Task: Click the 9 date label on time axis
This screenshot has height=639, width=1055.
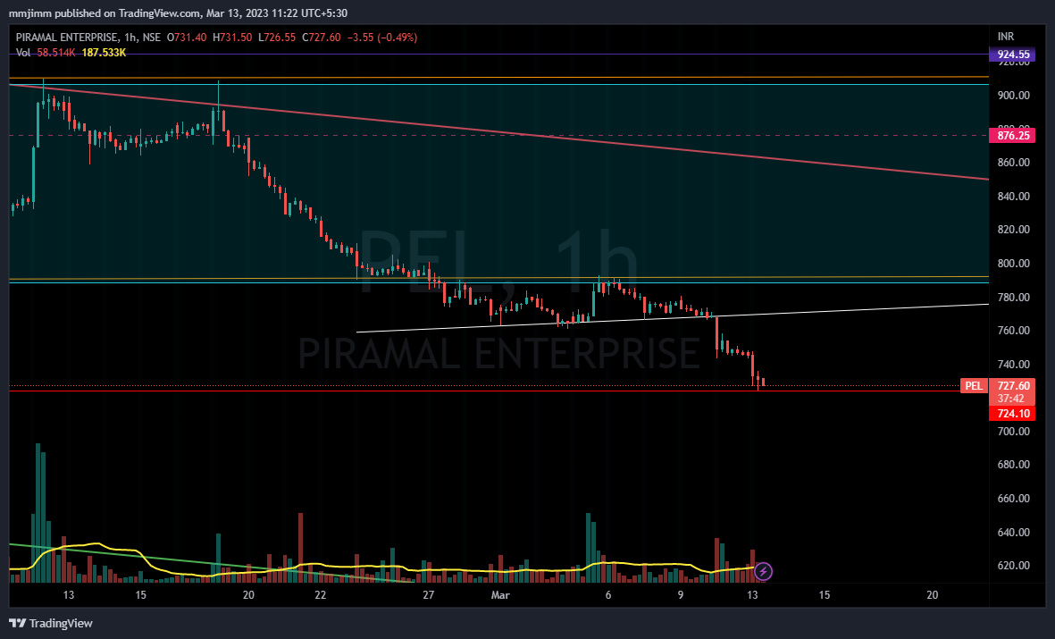Action: tap(680, 595)
